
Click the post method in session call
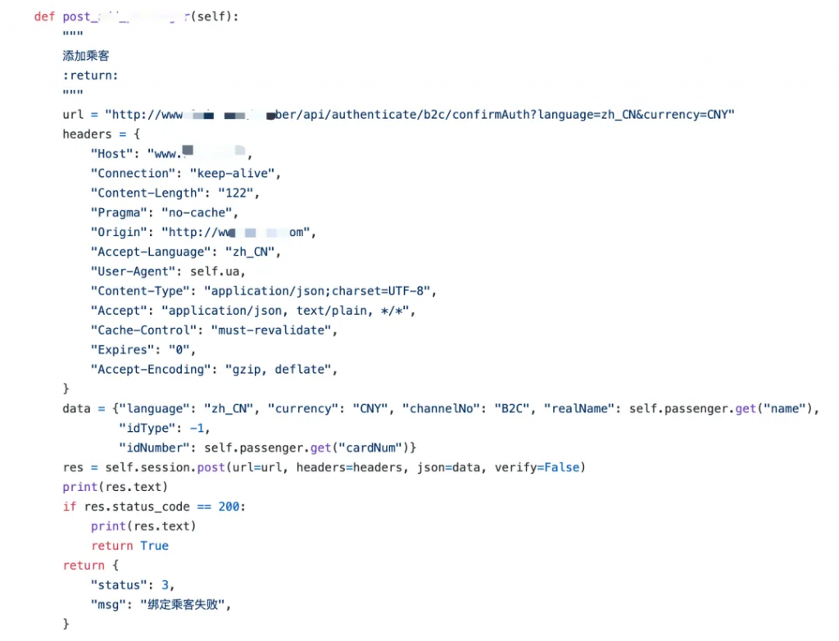click(211, 467)
